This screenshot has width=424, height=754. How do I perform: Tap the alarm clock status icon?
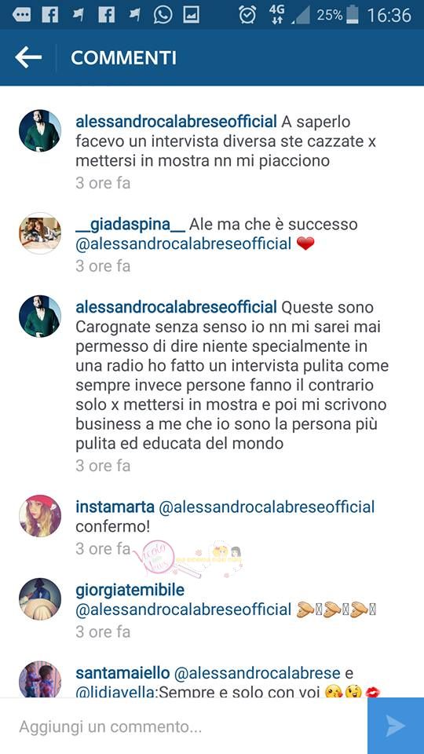coord(247,16)
